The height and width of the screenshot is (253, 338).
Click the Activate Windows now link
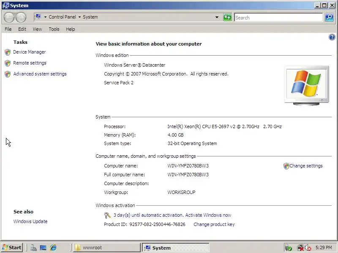click(x=208, y=215)
